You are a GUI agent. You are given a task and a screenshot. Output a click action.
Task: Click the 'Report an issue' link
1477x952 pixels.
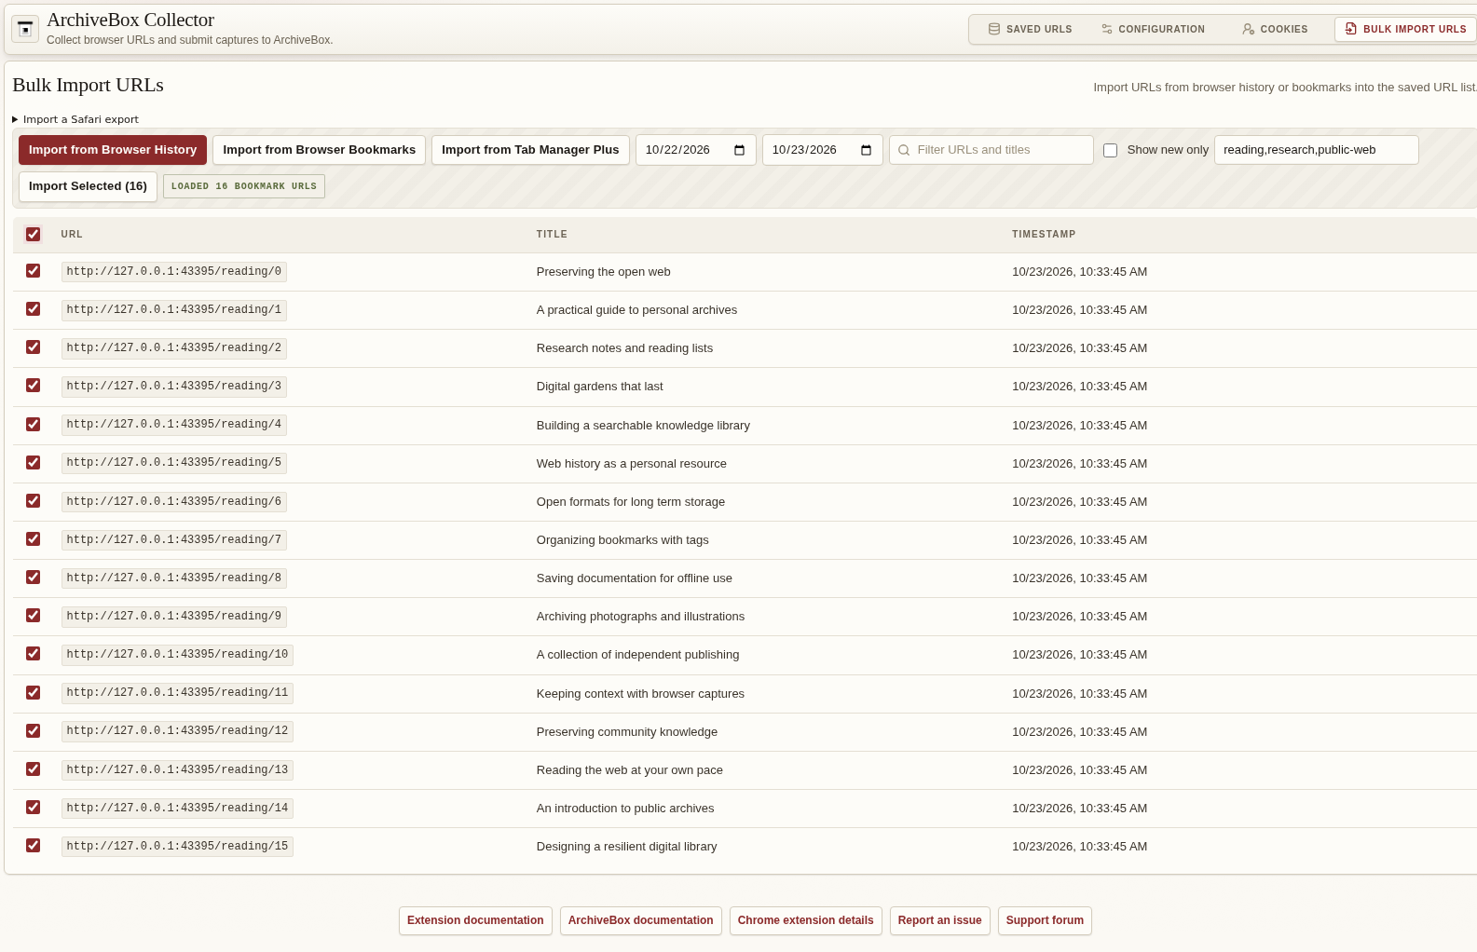click(940, 920)
